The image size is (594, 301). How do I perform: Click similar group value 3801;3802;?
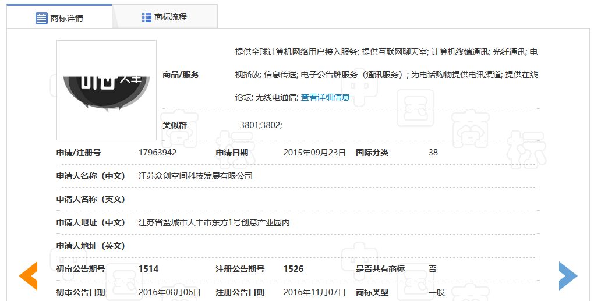[x=261, y=125]
